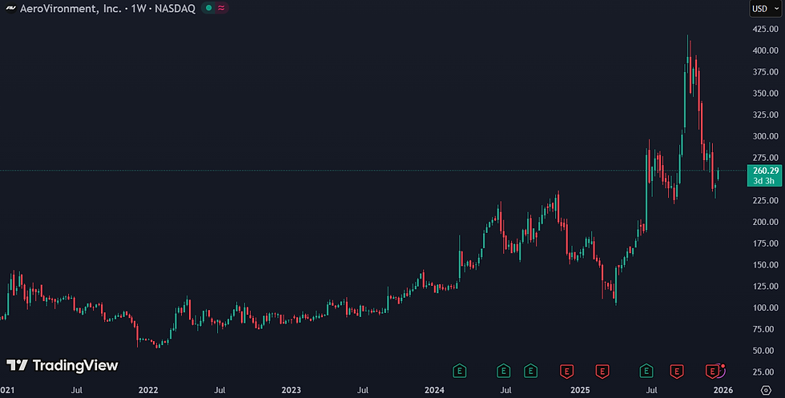Click the 2023 time axis label
This screenshot has height=398, width=785.
pyautogui.click(x=292, y=390)
